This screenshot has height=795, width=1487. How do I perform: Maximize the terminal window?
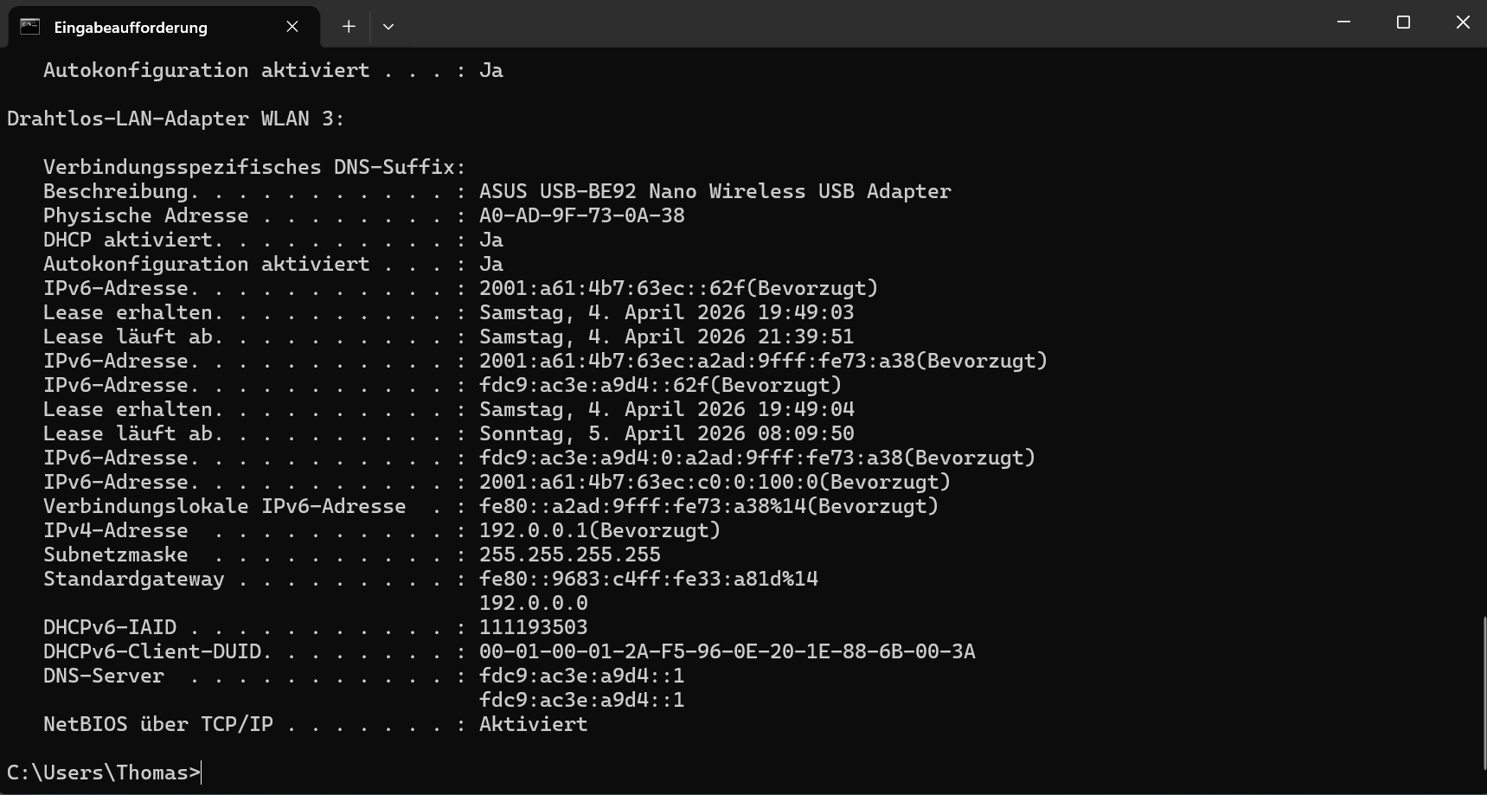[x=1403, y=22]
